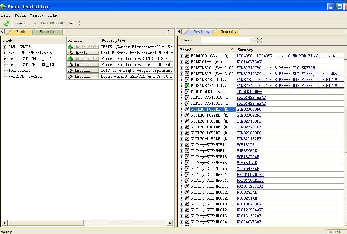
Task: Click the Pack Installer title bar icon
Action: point(3,6)
